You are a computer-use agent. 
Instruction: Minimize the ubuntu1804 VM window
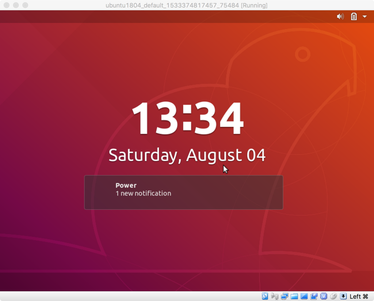[16, 5]
